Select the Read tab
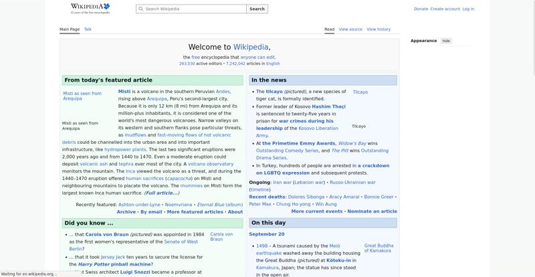Screen dimensions: 535x277 (x=329, y=29)
